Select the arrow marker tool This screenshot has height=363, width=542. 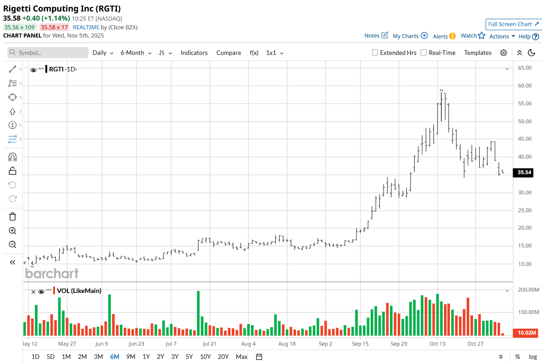(12, 111)
